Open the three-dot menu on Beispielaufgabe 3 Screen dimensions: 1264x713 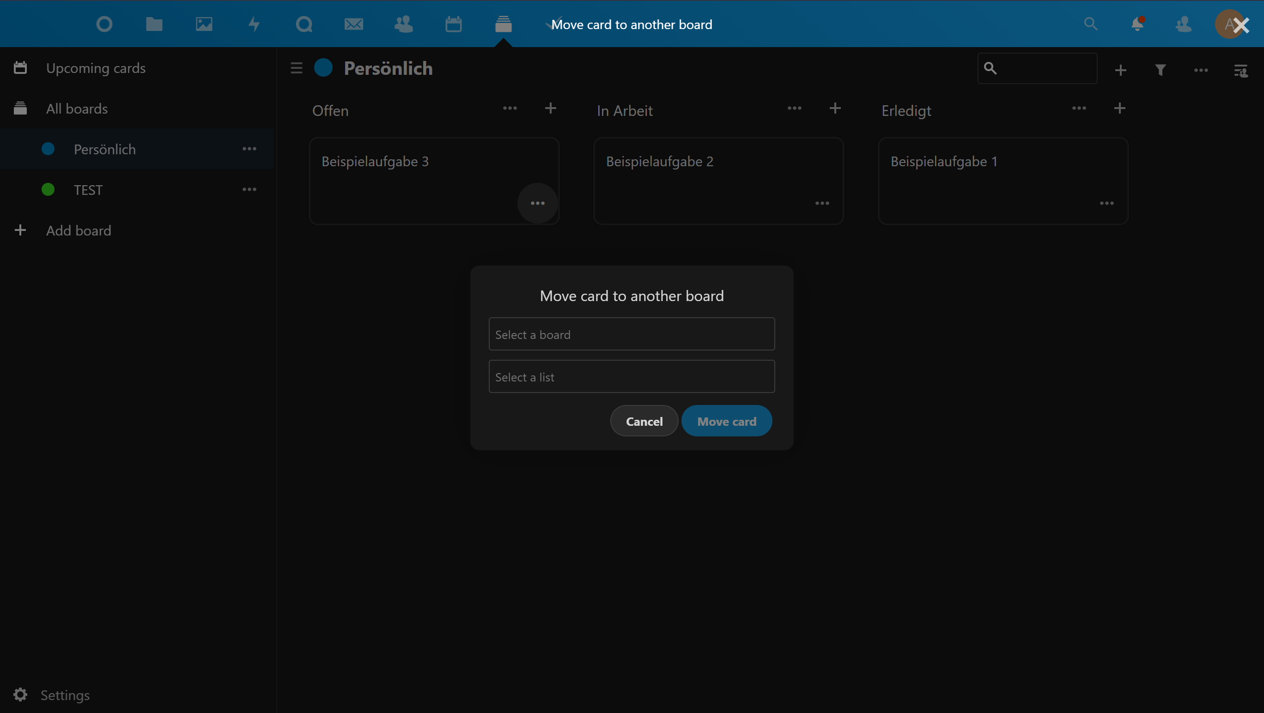pos(537,203)
